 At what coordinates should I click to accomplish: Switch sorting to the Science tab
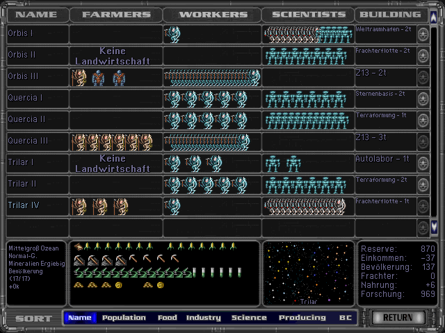[249, 318]
